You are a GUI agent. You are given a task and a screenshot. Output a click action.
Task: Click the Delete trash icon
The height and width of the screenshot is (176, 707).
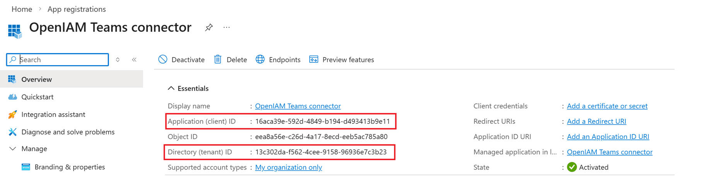click(x=218, y=59)
